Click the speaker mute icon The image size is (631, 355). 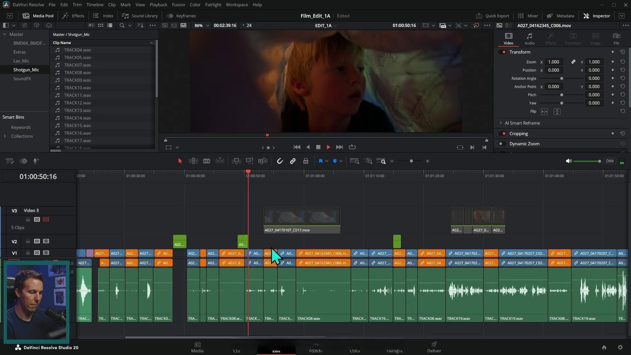point(568,161)
